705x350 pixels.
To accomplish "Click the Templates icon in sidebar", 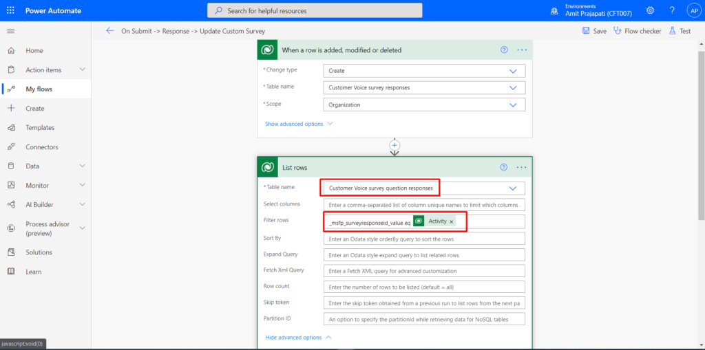I will tap(11, 128).
